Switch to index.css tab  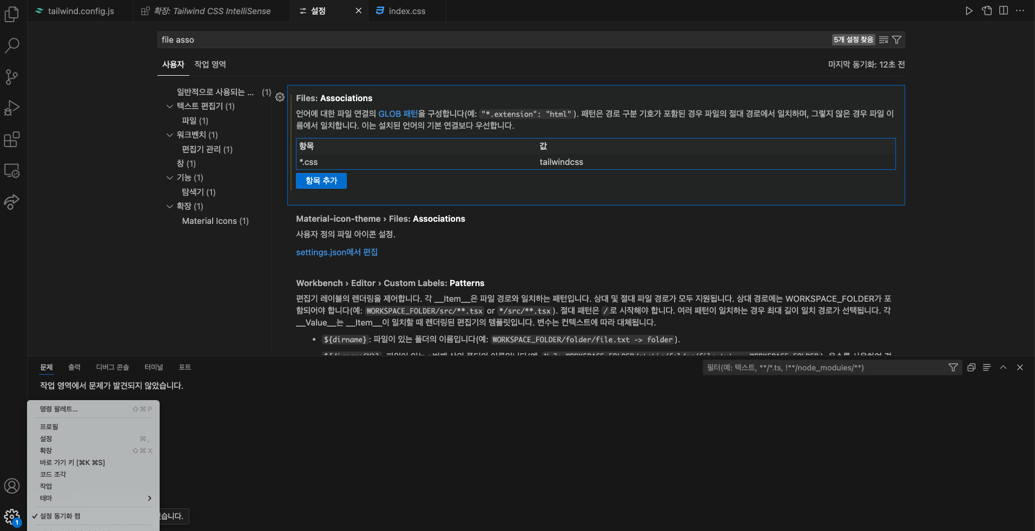pyautogui.click(x=407, y=11)
